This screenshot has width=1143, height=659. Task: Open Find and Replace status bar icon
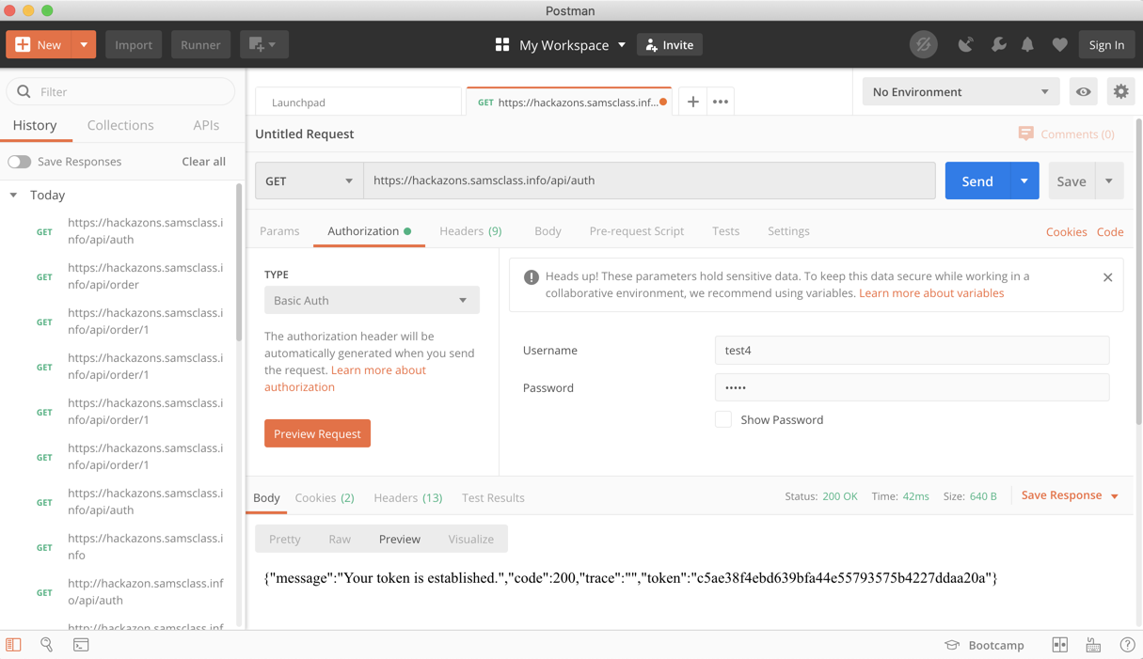click(x=46, y=645)
